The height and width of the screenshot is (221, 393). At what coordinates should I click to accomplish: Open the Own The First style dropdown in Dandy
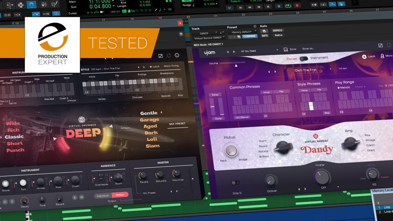coord(313,70)
